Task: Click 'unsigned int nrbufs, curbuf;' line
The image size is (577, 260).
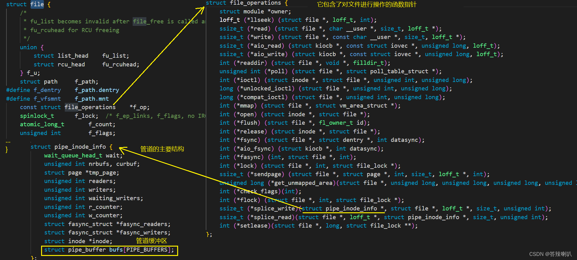Action: click(x=92, y=164)
